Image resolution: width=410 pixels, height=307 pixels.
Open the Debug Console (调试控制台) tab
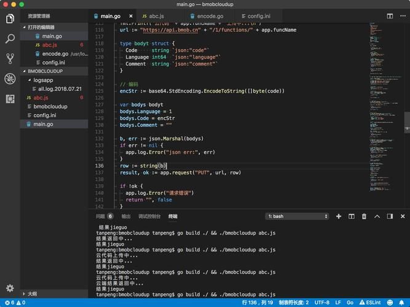click(x=149, y=216)
